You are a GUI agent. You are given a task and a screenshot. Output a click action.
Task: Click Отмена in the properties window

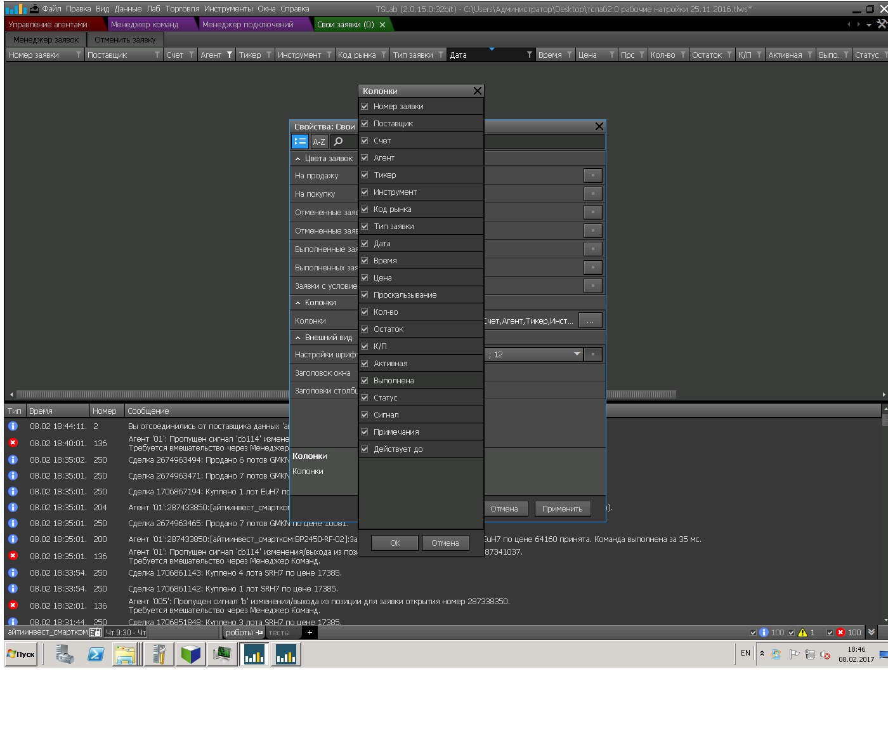(504, 509)
